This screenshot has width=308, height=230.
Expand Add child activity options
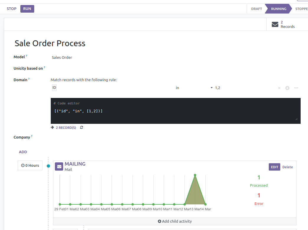click(x=175, y=221)
